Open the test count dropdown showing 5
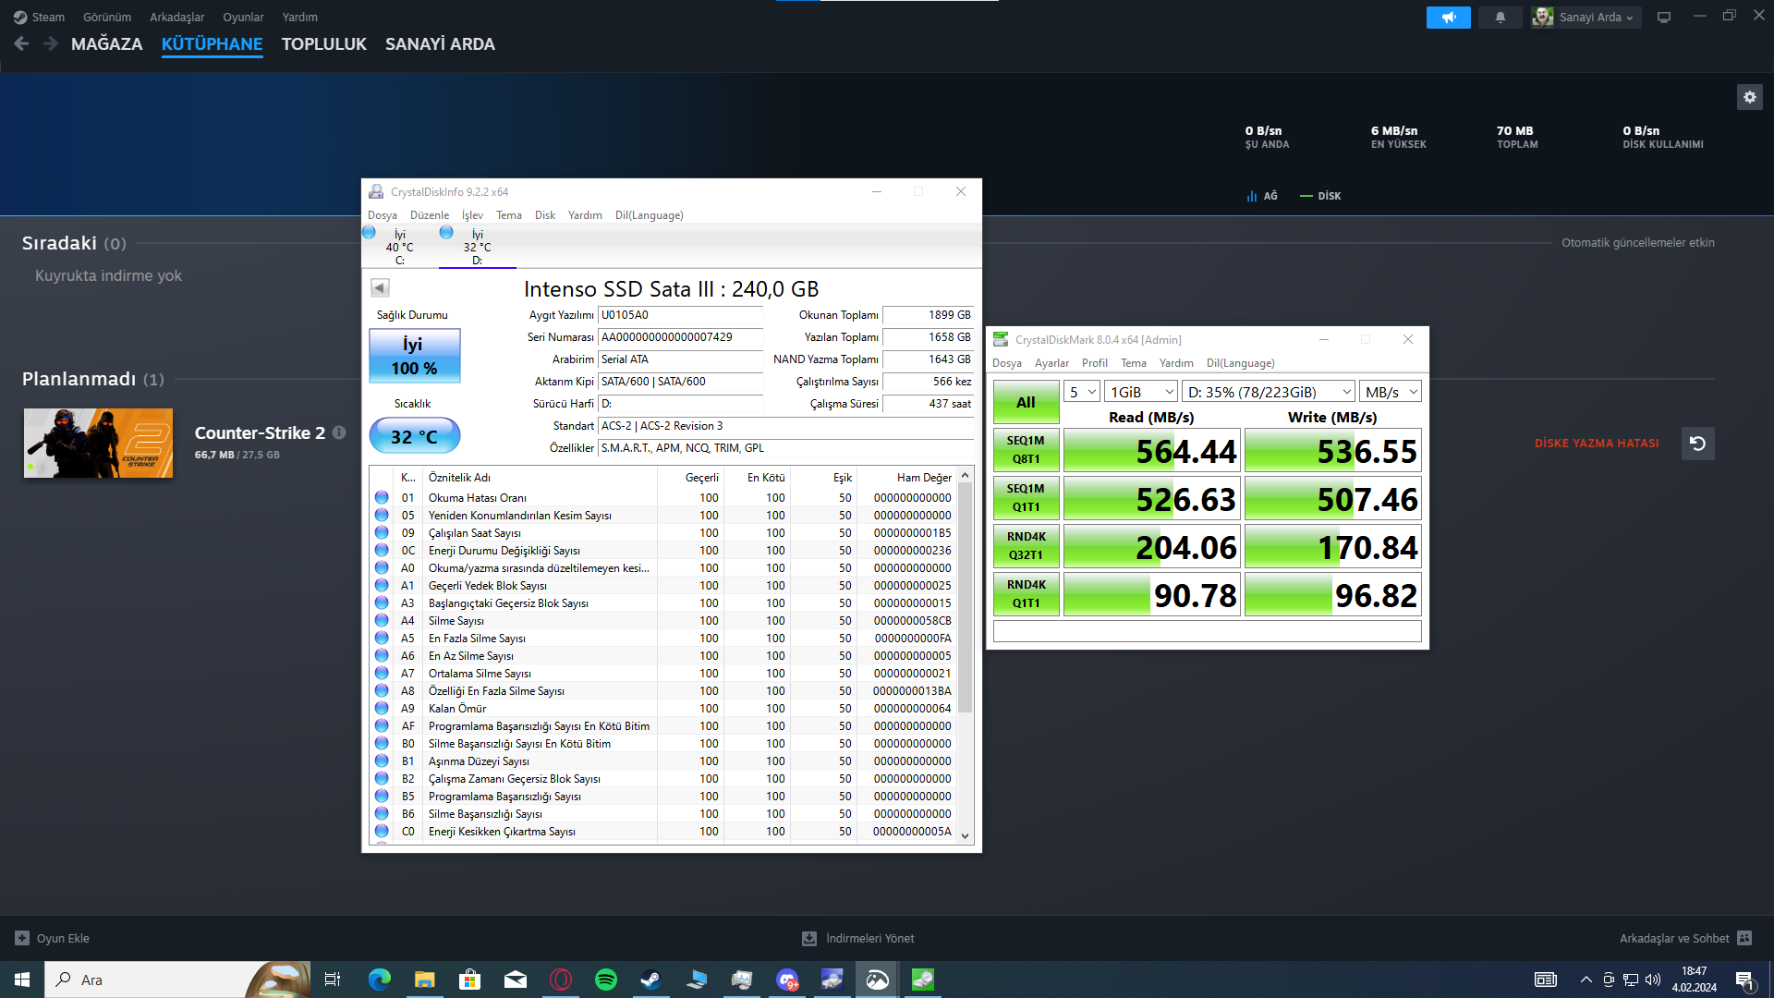Viewport: 1774px width, 998px height. tap(1081, 392)
